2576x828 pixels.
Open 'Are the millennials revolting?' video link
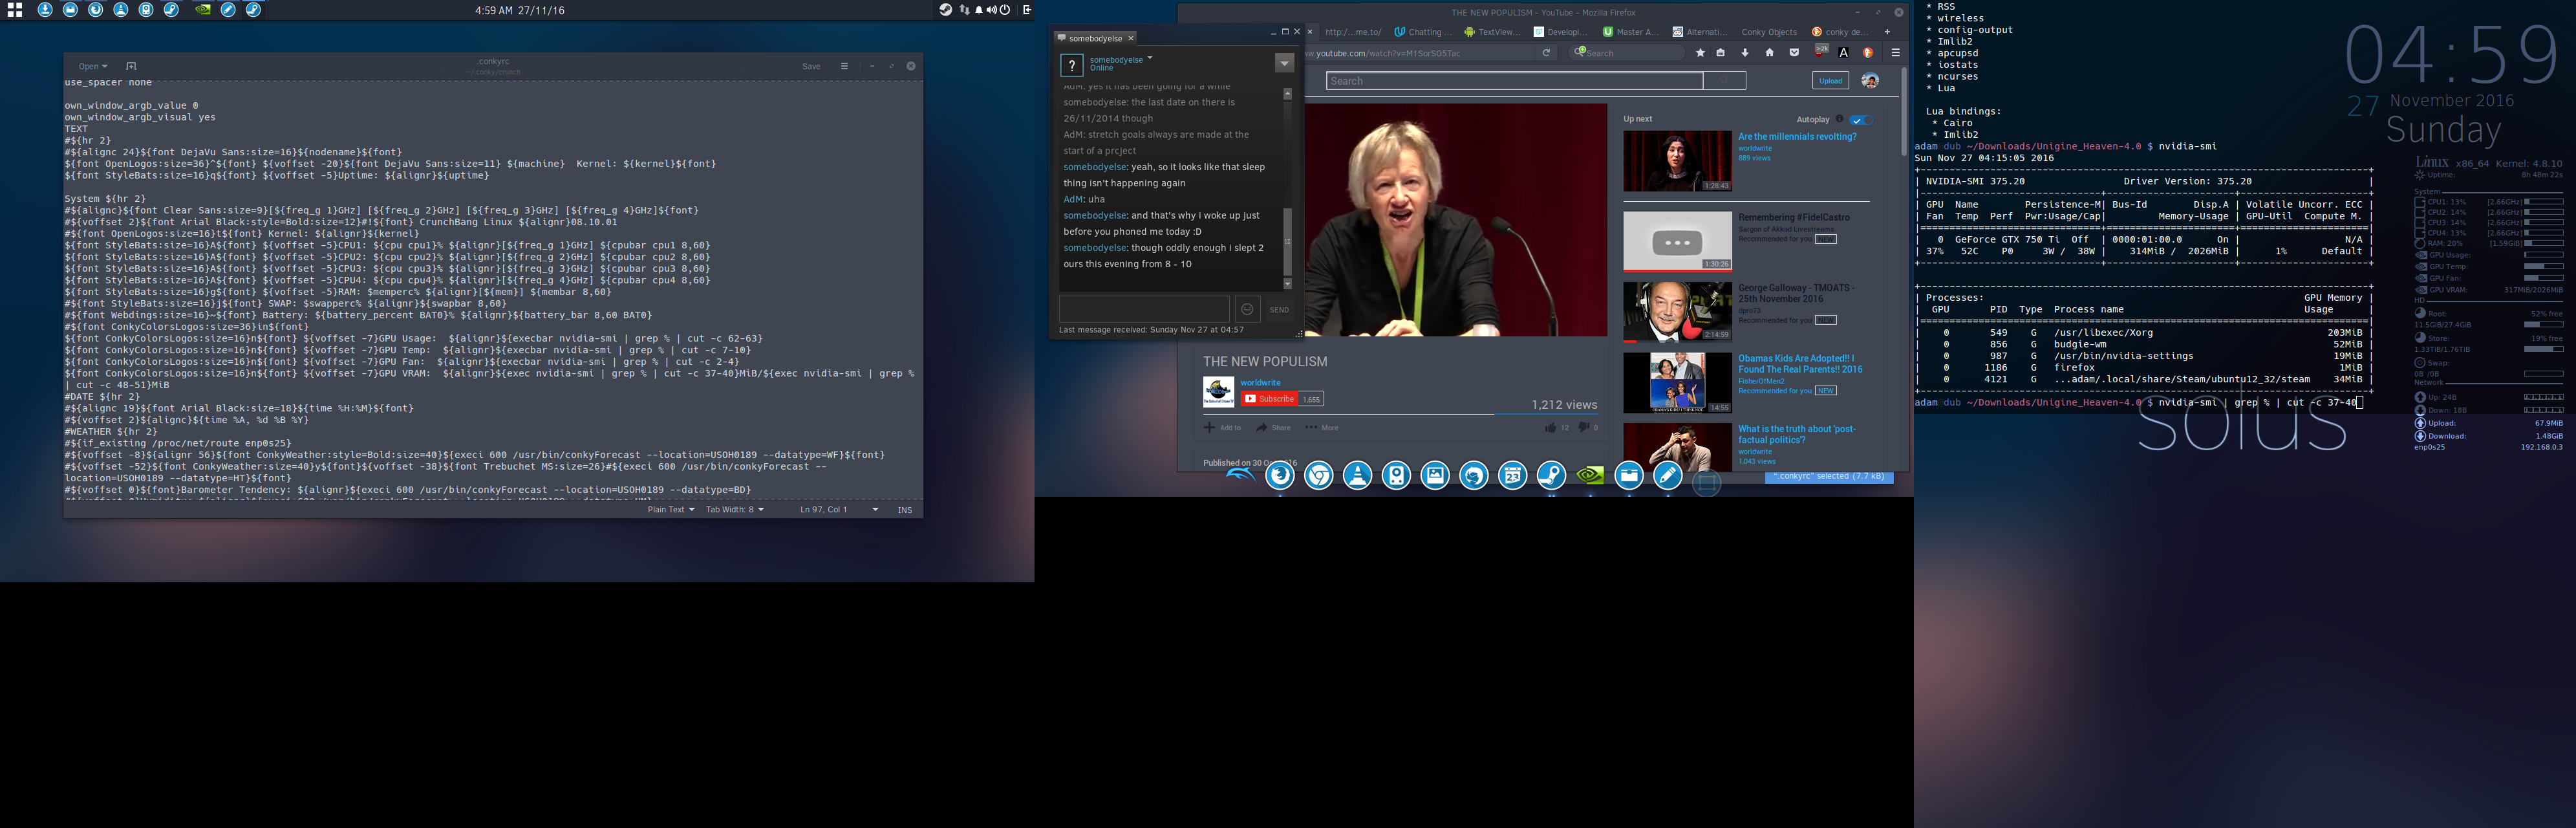pos(1796,137)
